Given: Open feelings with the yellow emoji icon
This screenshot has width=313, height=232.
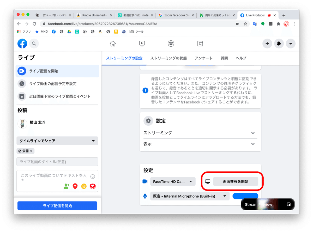Looking at the screenshot, I should tap(84, 186).
